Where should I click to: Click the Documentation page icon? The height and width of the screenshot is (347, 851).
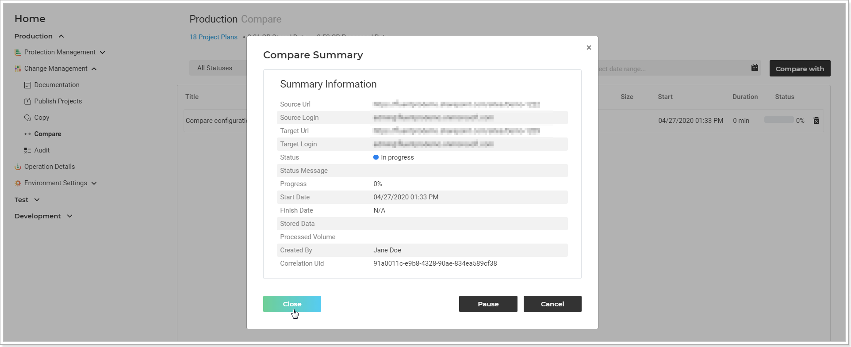[27, 85]
